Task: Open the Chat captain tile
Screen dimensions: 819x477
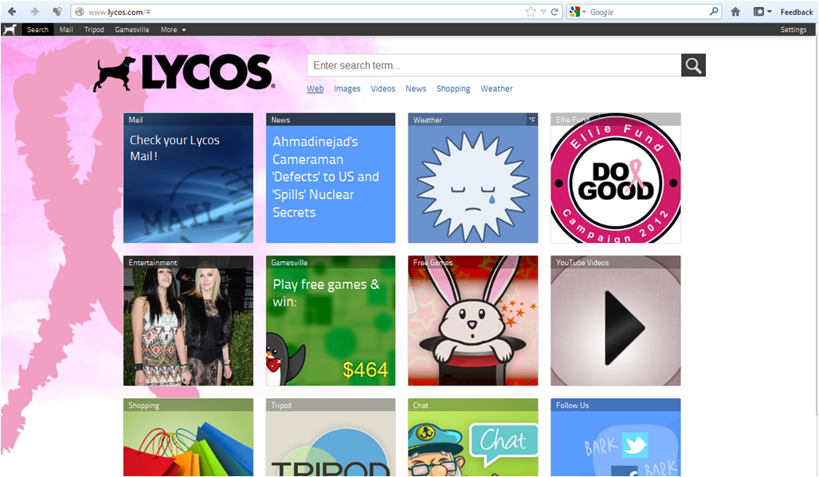Action: pos(472,437)
